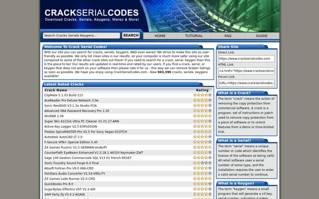The image size is (319, 199).
Task: Open Pixelan SpiceMASTER Pro V2.5 listing
Action: coord(86,132)
